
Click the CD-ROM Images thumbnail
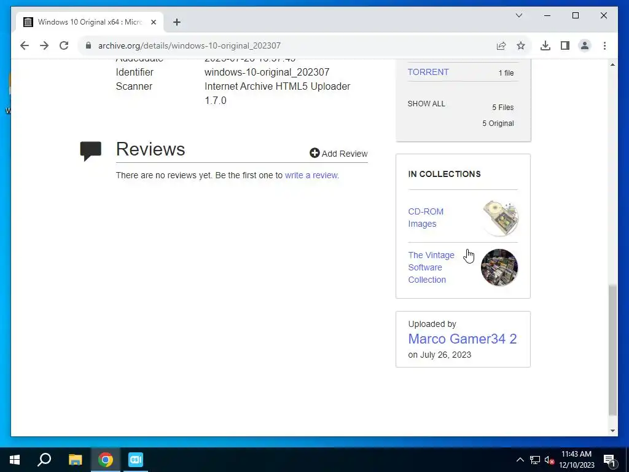point(500,218)
